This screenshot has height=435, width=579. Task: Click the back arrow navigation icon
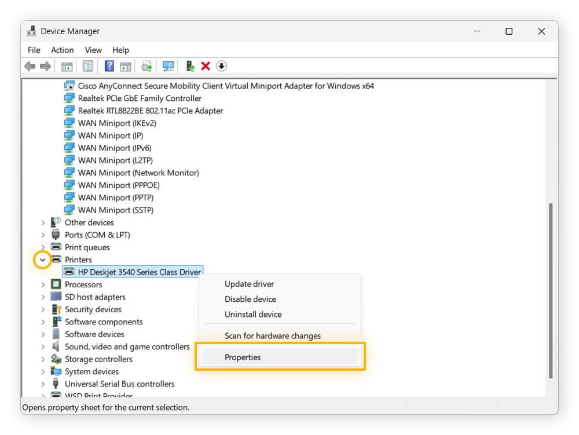[x=30, y=65]
